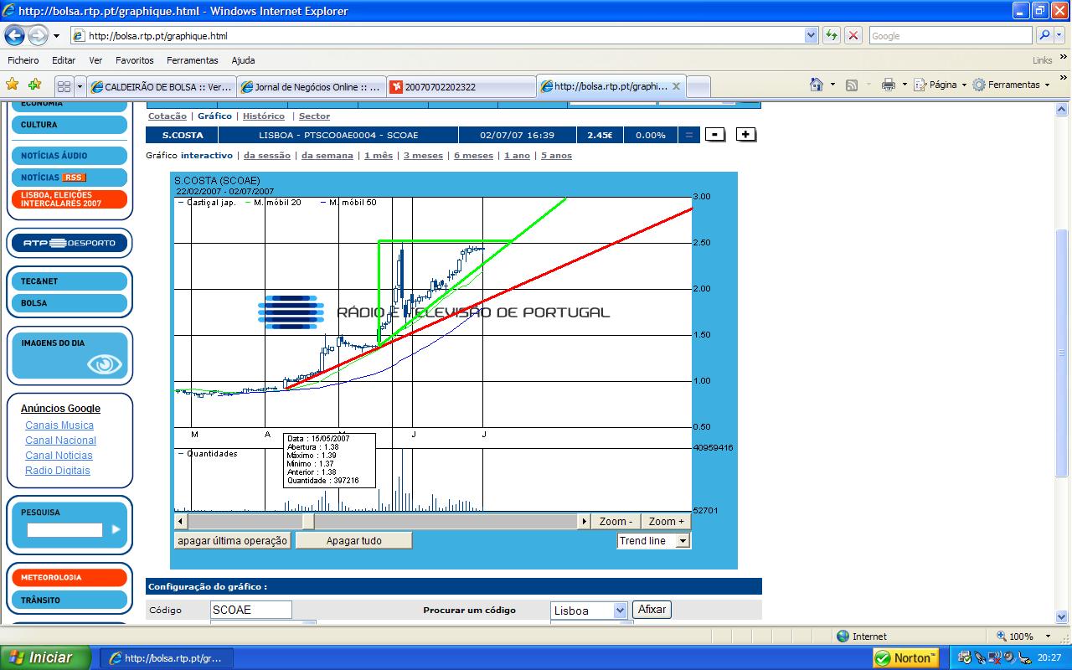Open the Ajuda menu
The width and height of the screenshot is (1072, 670).
pos(243,60)
